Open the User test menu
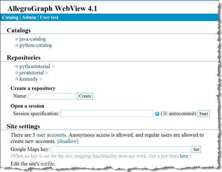 point(49,17)
